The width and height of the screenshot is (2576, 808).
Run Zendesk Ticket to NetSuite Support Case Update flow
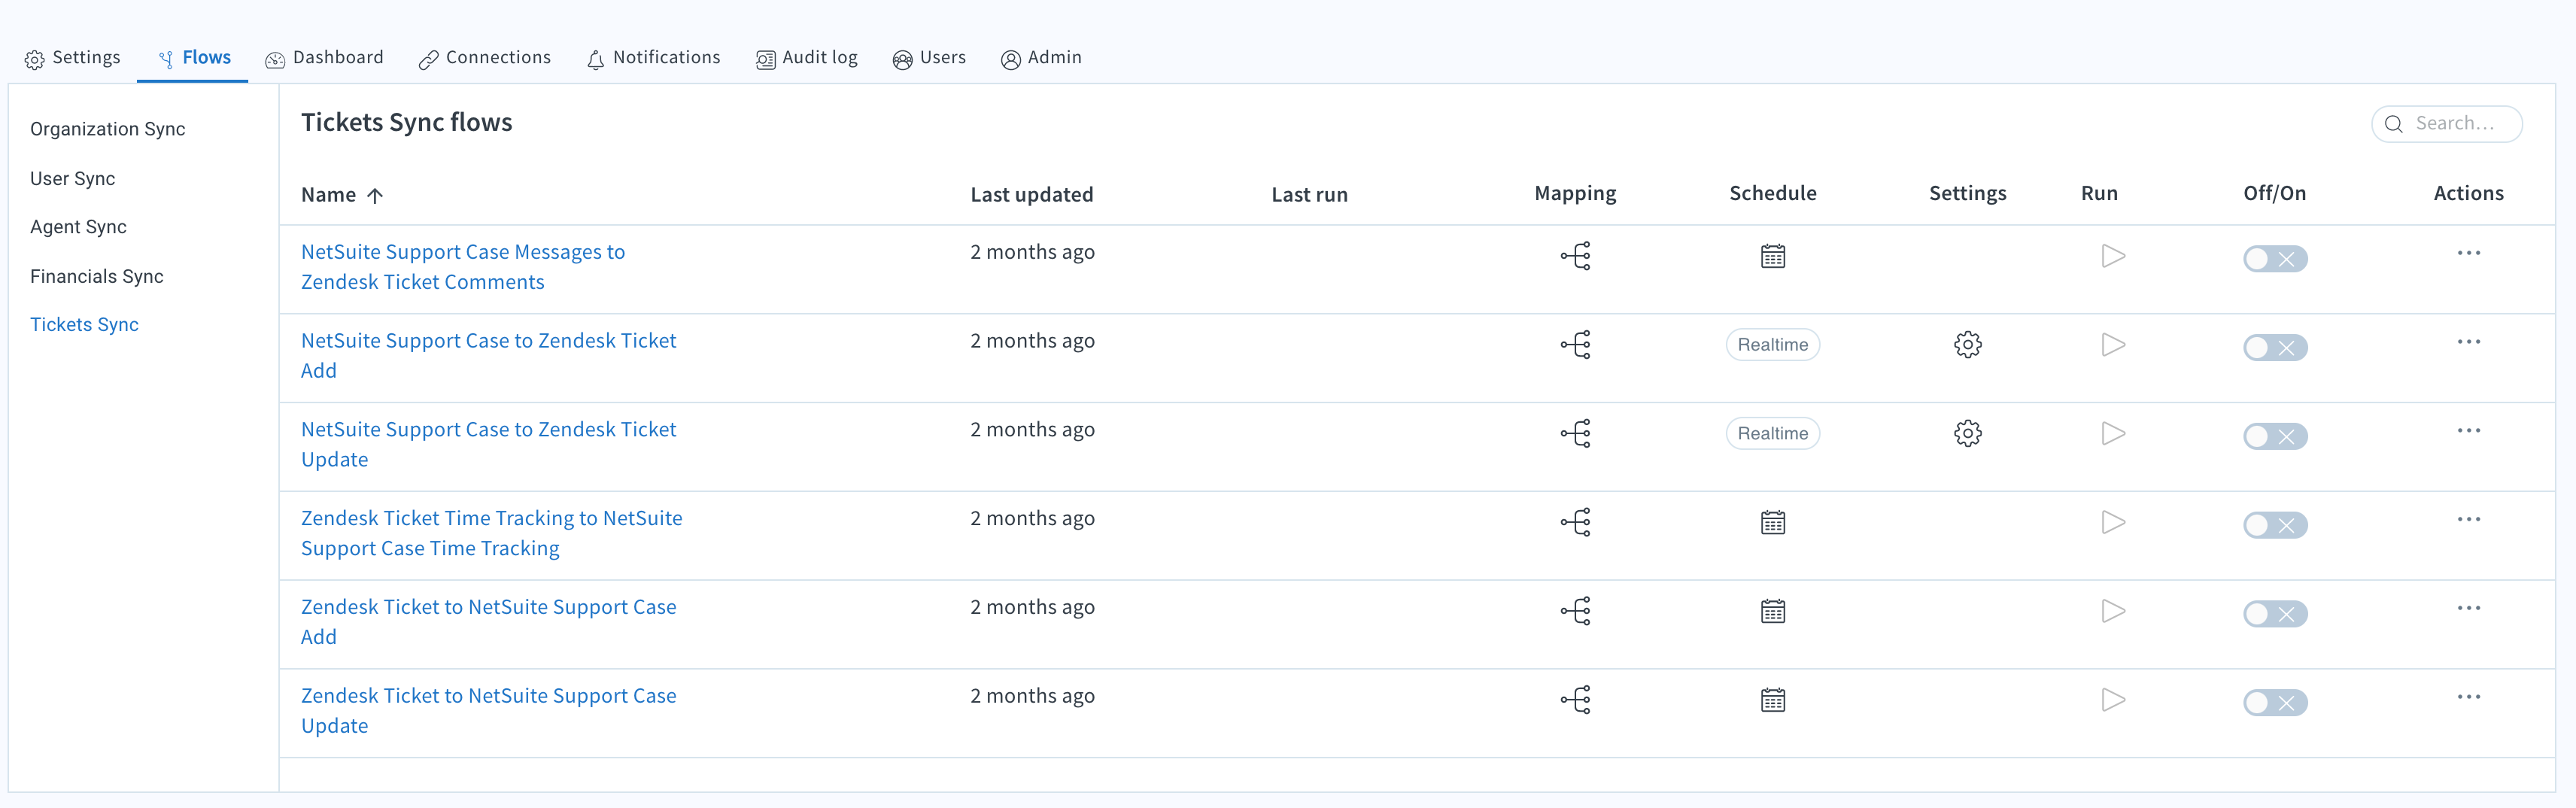coord(2113,700)
